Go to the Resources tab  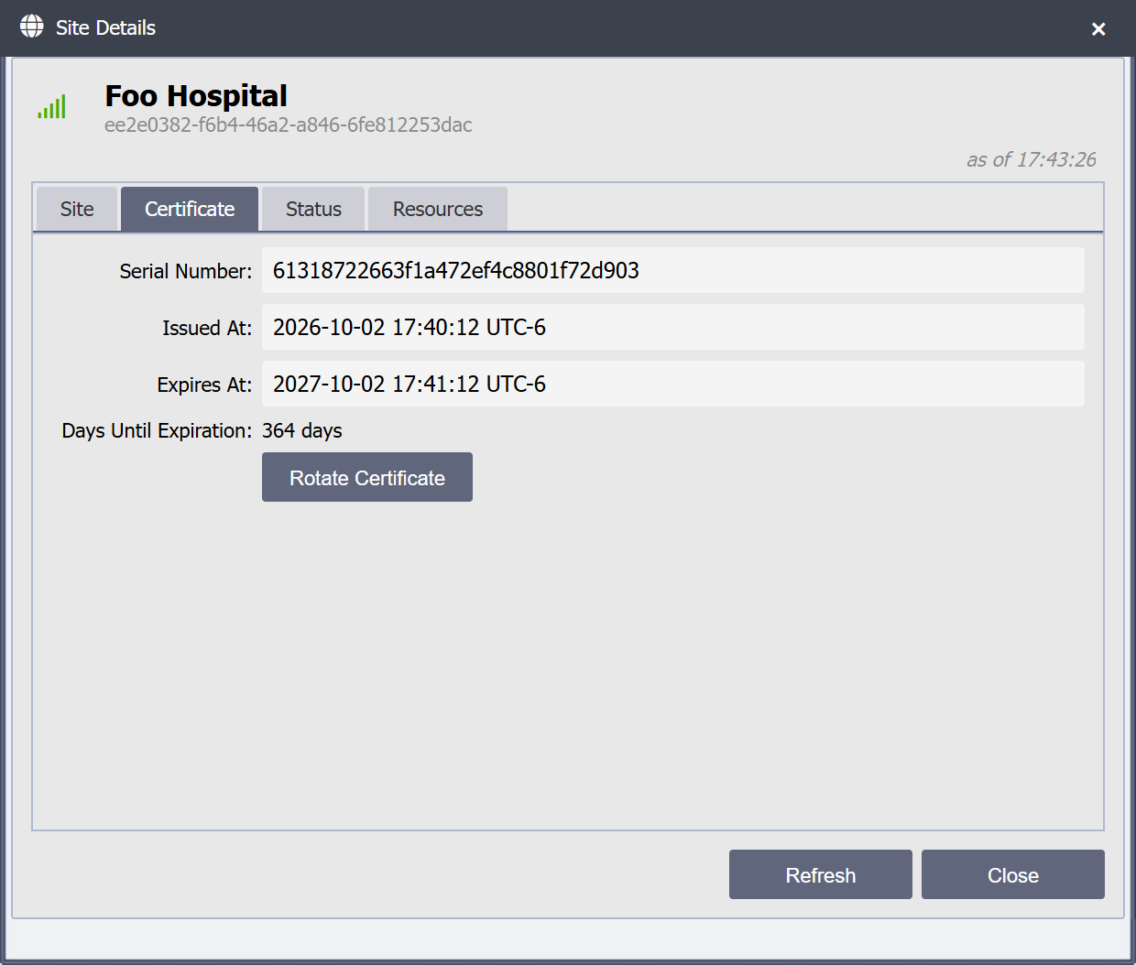click(438, 209)
